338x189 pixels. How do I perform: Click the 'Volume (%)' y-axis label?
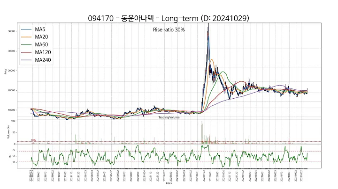point(8,132)
